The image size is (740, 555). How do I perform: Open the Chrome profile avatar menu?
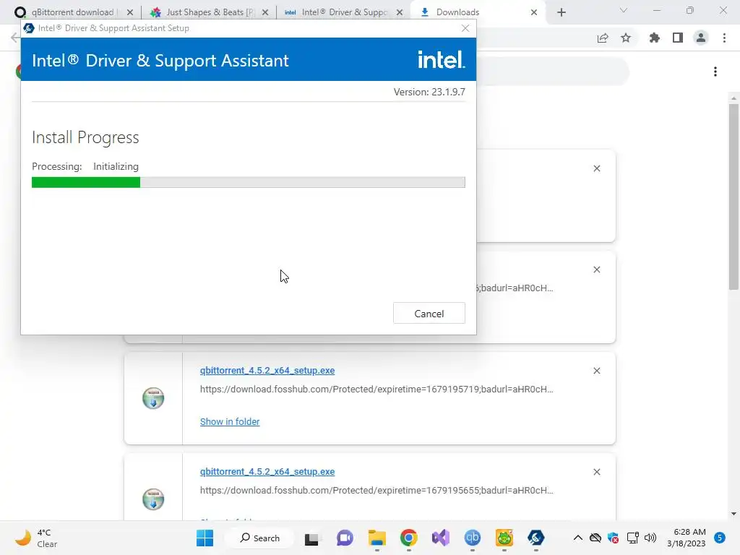coord(701,38)
